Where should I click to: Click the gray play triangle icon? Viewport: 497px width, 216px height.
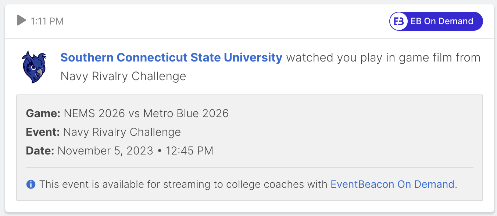click(22, 21)
